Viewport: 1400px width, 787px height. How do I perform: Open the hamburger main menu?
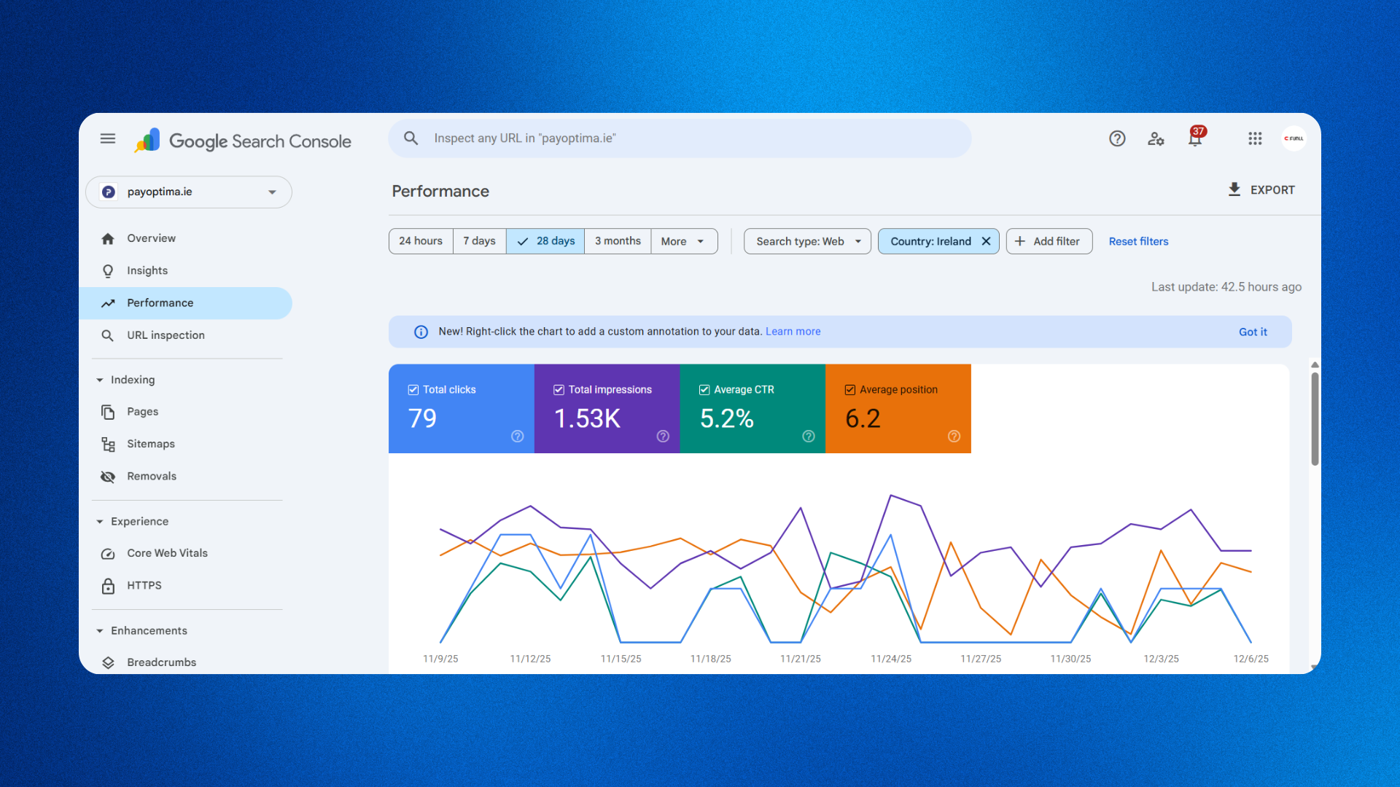tap(108, 138)
